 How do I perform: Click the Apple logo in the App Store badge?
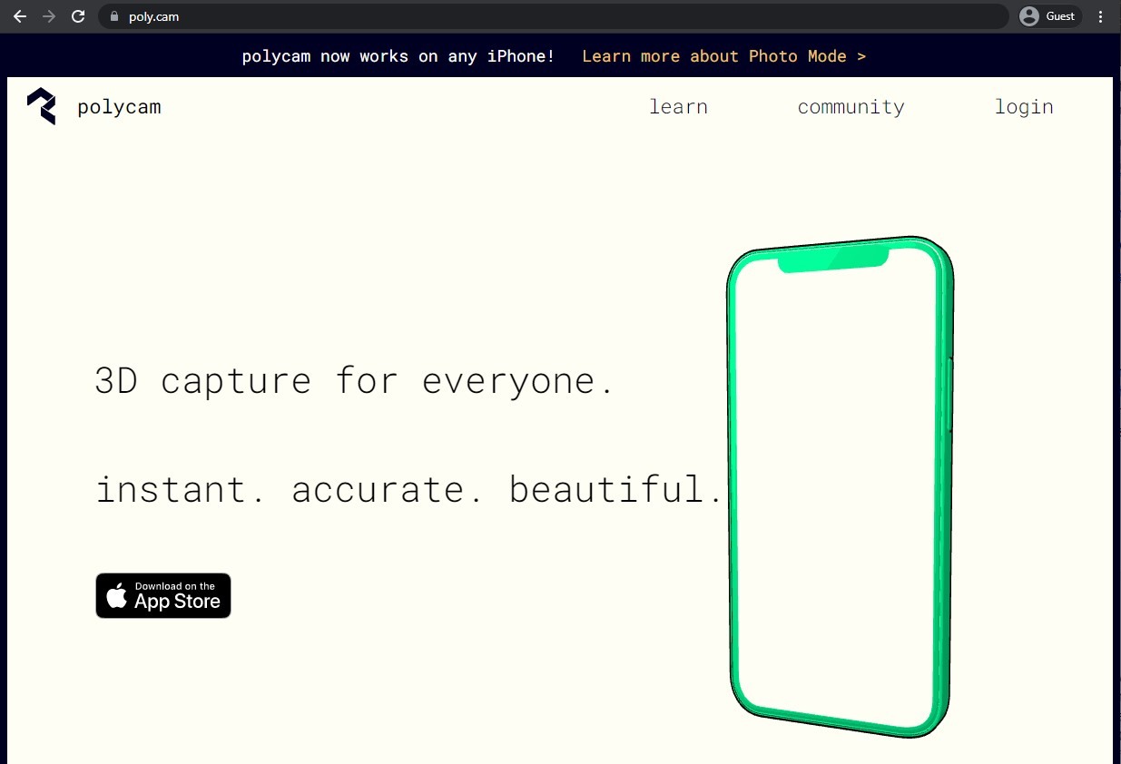117,596
